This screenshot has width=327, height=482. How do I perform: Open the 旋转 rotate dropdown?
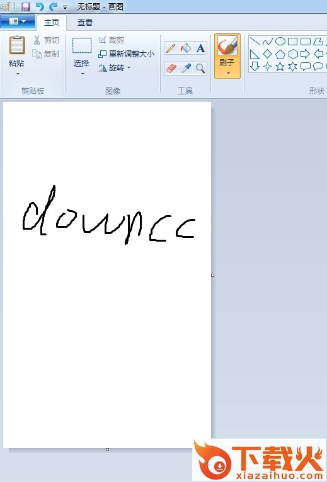click(115, 67)
